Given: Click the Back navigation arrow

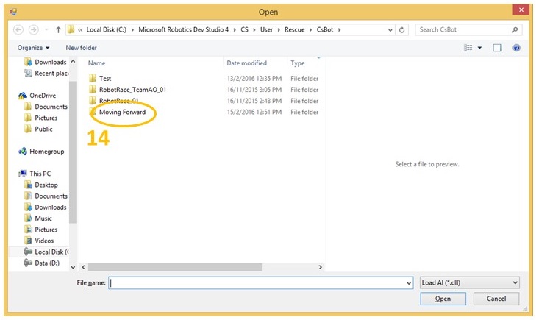Looking at the screenshot, I should point(18,30).
